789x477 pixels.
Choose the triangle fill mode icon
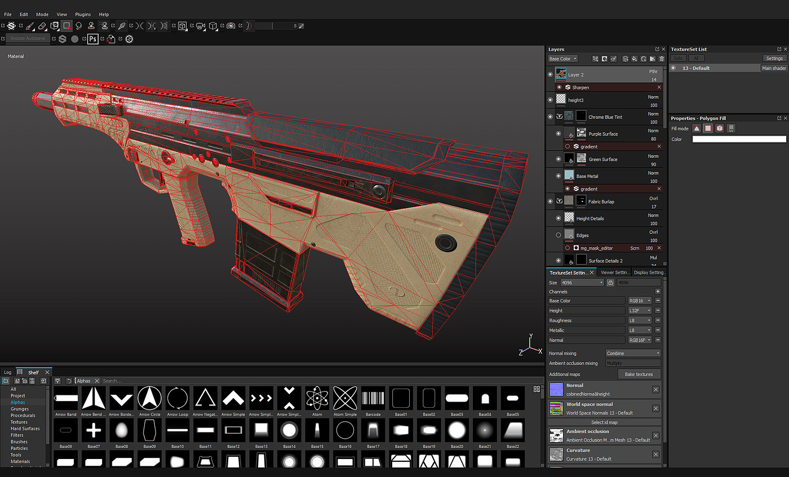point(697,128)
